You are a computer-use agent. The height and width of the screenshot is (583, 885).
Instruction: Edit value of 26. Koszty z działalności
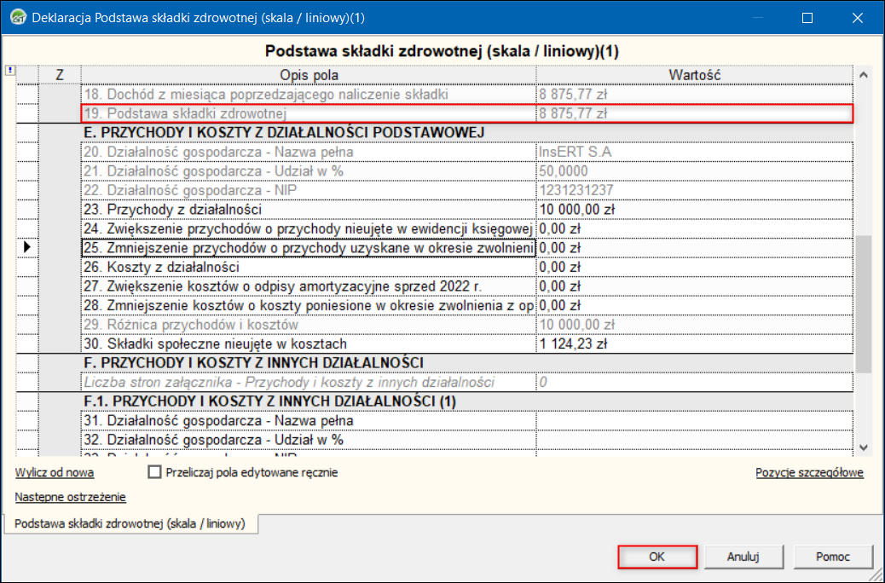[x=695, y=267]
